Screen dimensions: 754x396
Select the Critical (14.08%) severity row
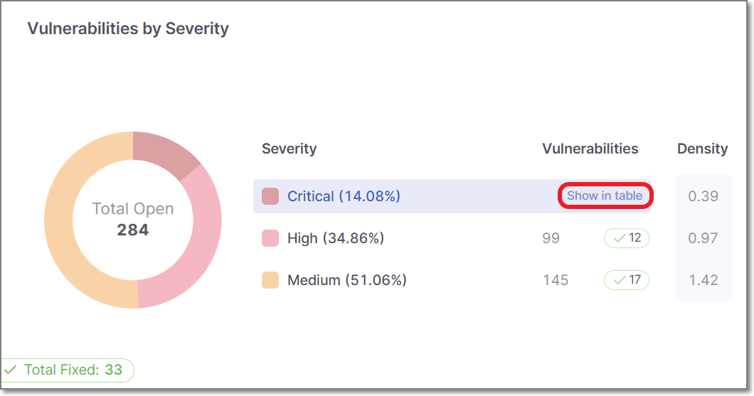click(344, 196)
